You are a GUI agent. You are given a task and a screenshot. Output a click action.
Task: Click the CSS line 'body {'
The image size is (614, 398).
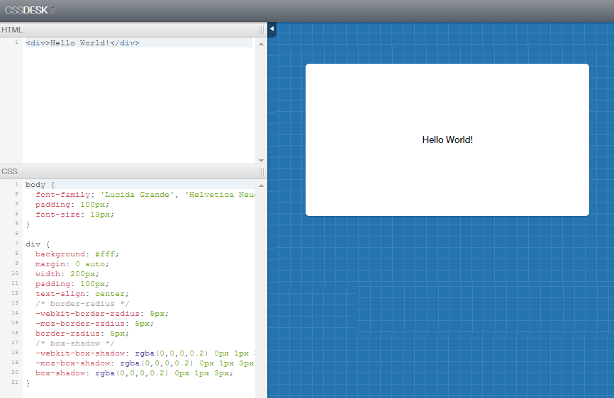click(40, 185)
